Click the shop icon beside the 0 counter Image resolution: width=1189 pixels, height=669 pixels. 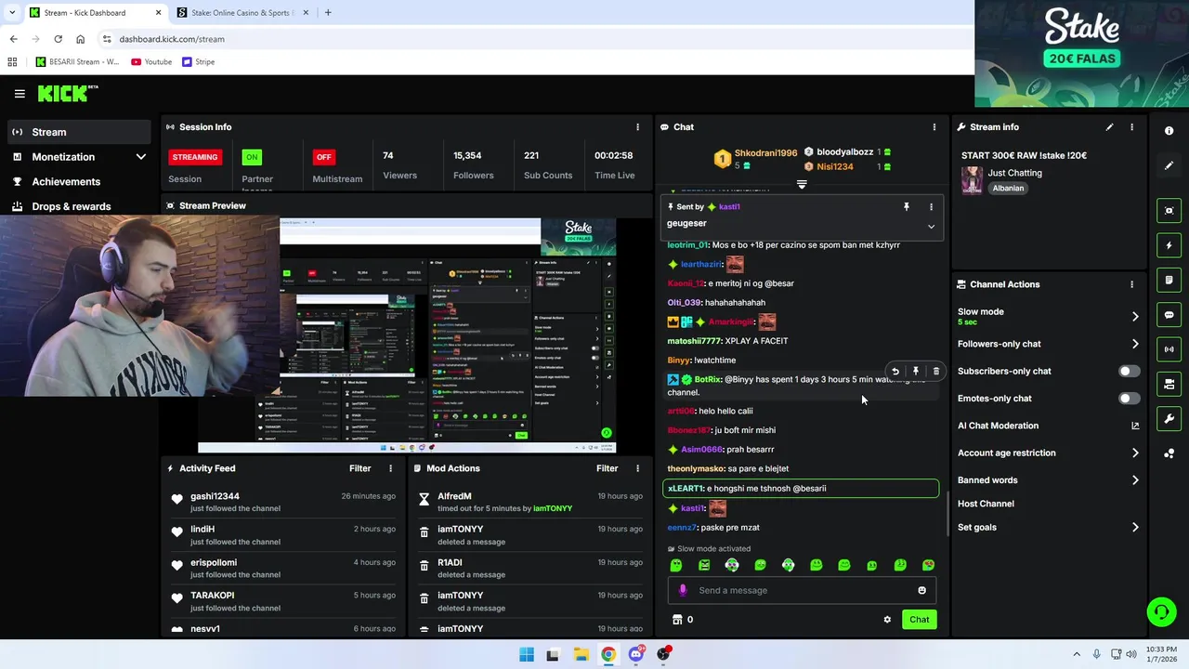pos(677,620)
